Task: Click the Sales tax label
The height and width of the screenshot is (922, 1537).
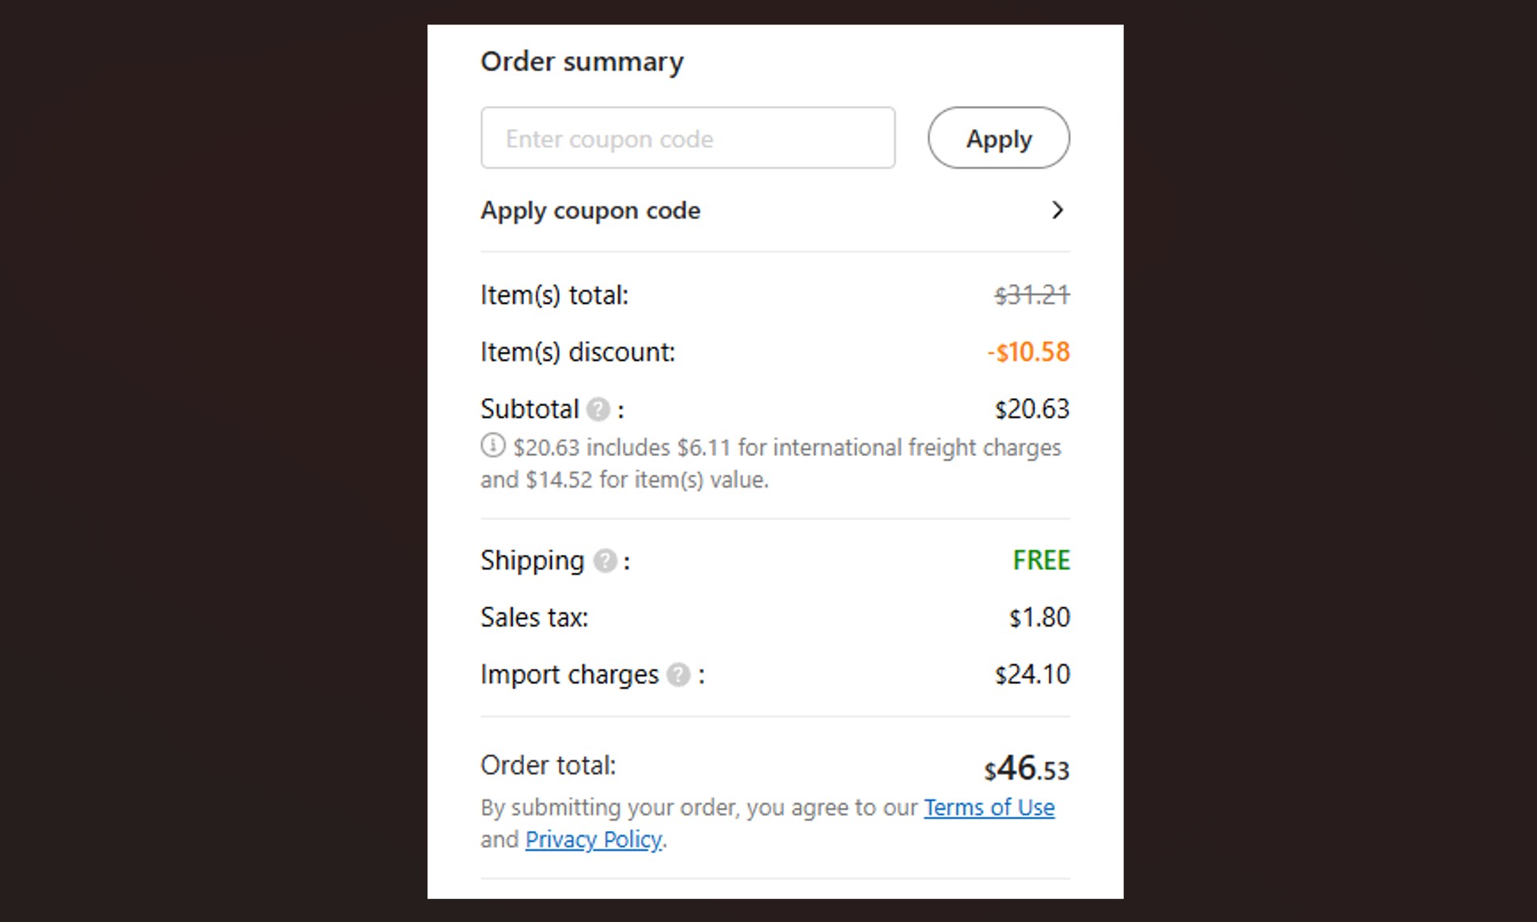Action: pyautogui.click(x=534, y=617)
